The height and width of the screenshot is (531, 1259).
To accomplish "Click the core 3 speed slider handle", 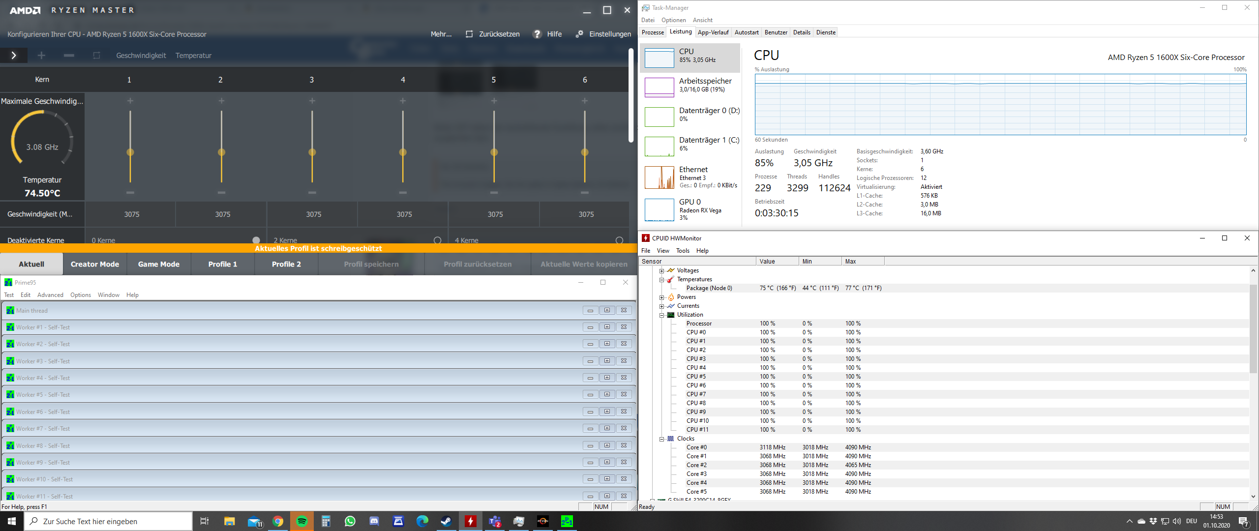I will 312,152.
